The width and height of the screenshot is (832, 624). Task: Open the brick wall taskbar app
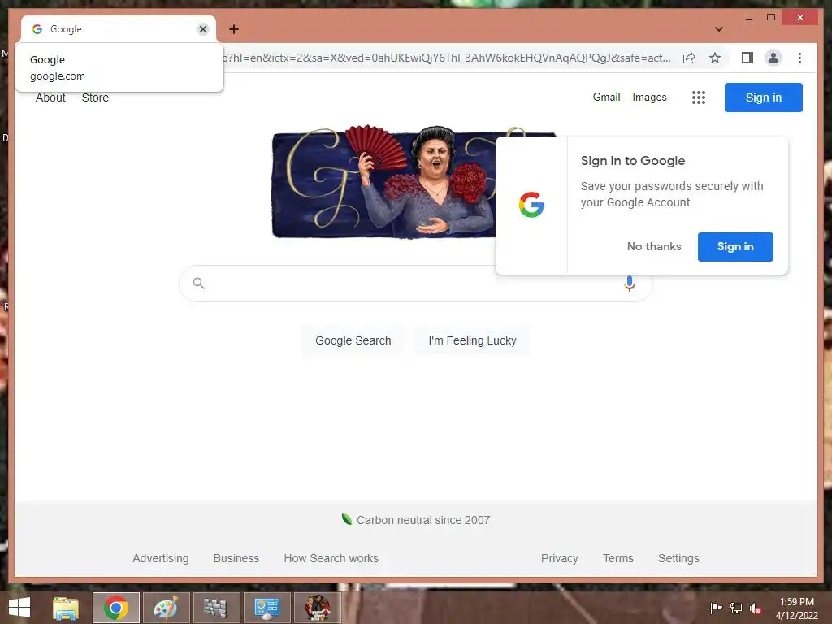tap(216, 608)
